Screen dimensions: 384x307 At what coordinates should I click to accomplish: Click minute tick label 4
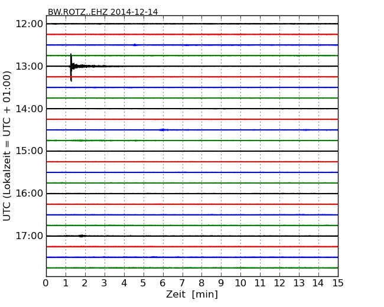coord(124,283)
